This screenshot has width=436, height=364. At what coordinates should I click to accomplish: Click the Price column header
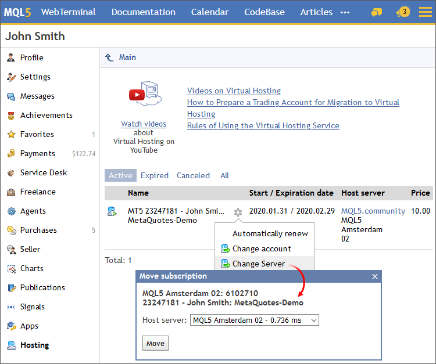coord(420,193)
